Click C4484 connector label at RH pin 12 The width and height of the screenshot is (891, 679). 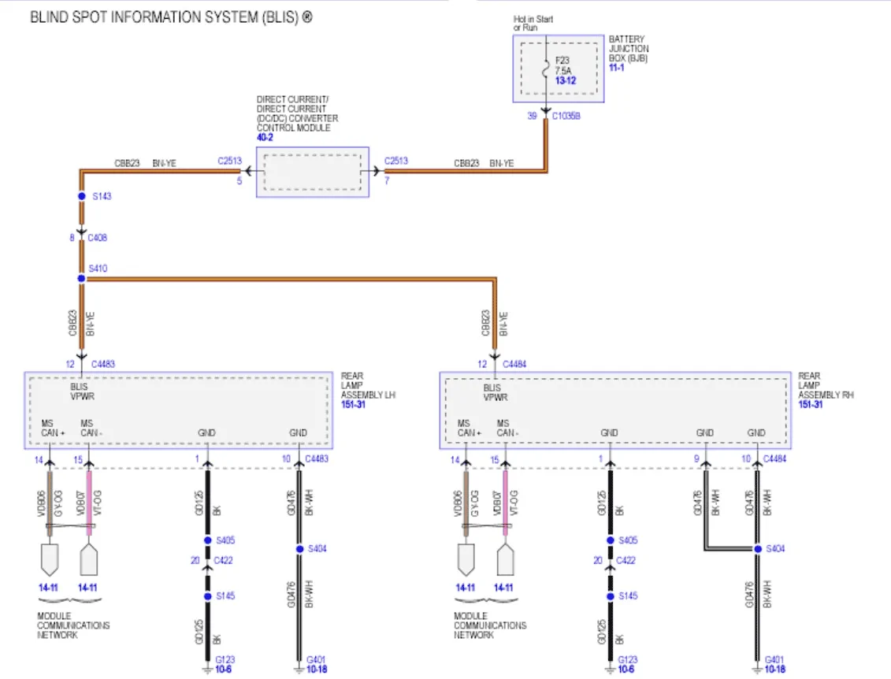pyautogui.click(x=514, y=364)
